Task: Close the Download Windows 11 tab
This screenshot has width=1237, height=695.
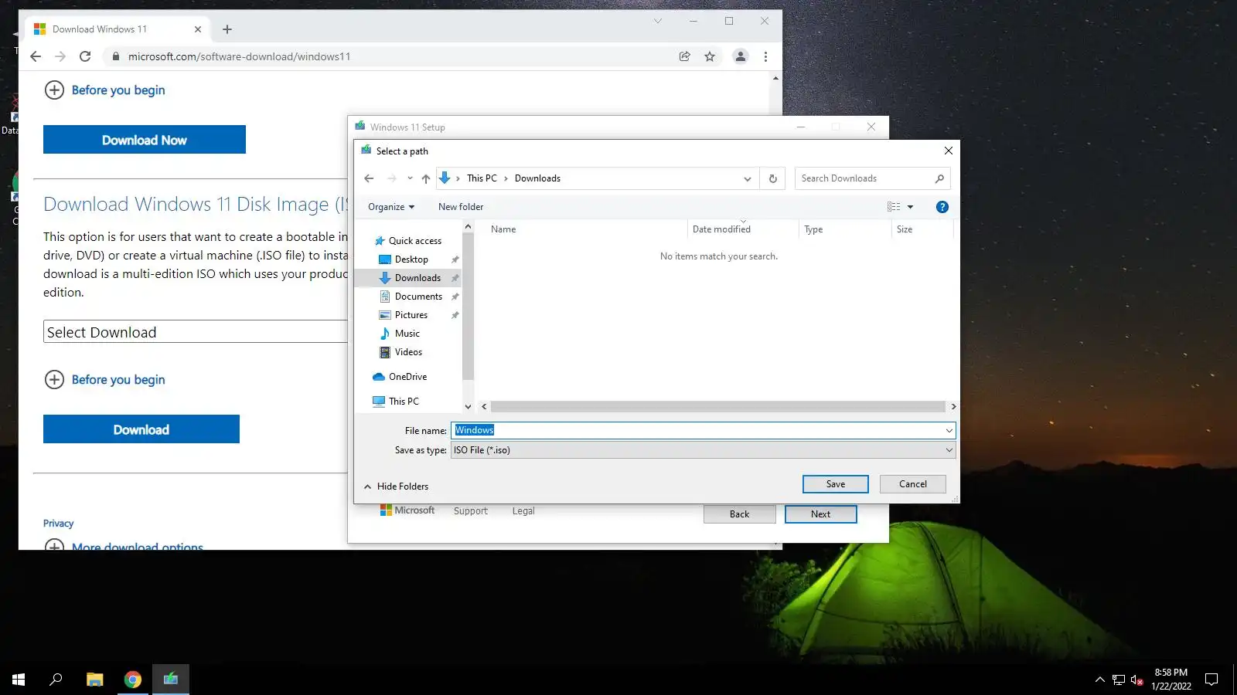Action: 198,29
